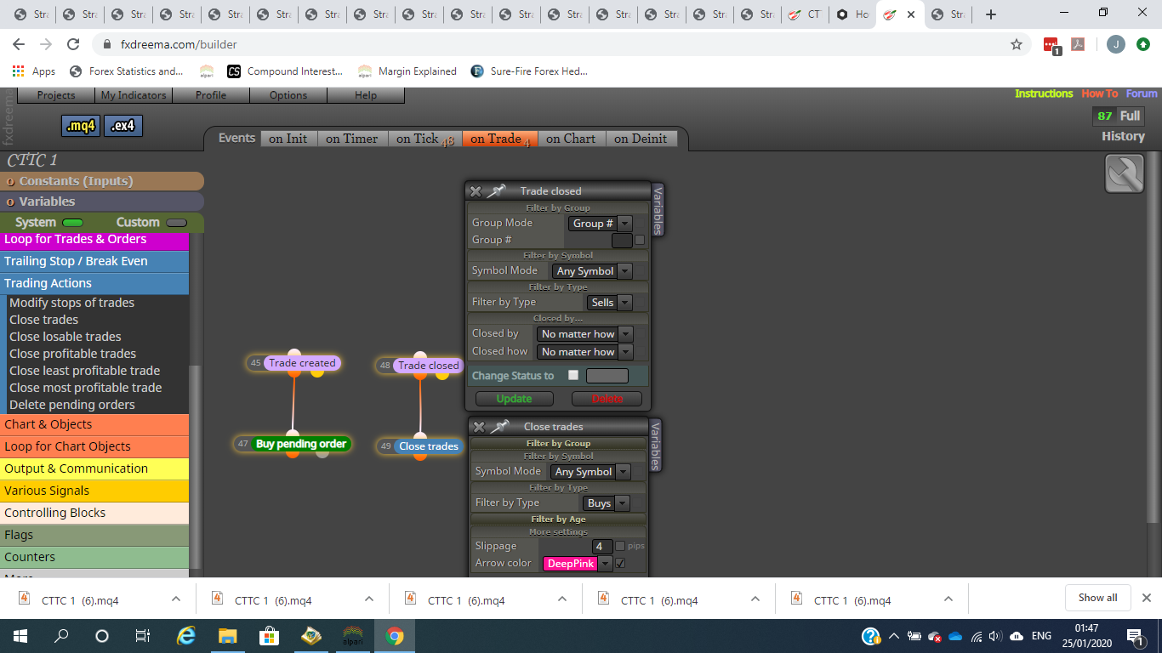1162x653 pixels.
Task: Click Show all downloads button
Action: tap(1097, 598)
